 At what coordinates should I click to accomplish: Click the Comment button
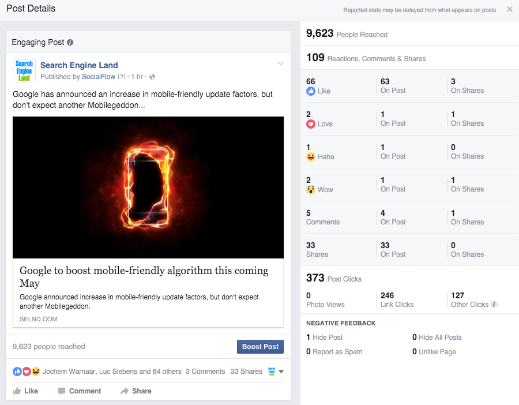coord(80,391)
